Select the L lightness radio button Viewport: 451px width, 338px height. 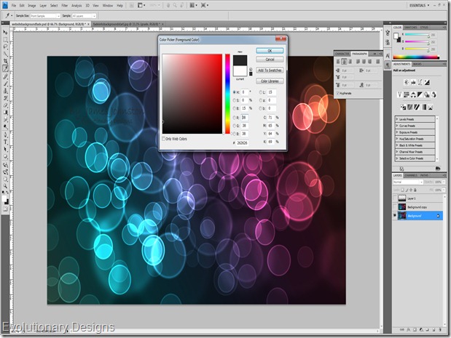(261, 92)
